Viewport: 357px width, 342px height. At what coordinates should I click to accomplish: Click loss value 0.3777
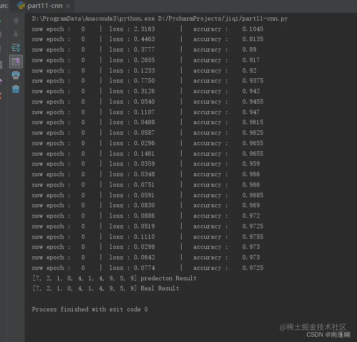coord(144,49)
